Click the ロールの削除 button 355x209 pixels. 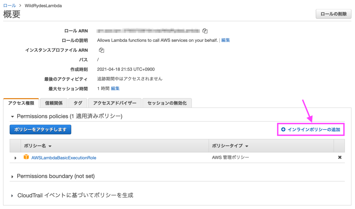pos(334,14)
